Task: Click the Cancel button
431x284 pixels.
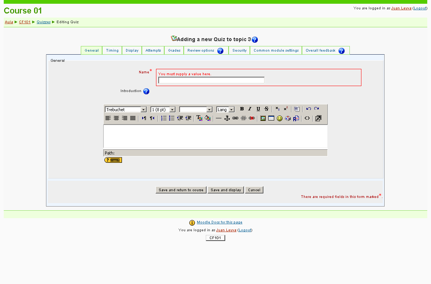Action: [254, 190]
